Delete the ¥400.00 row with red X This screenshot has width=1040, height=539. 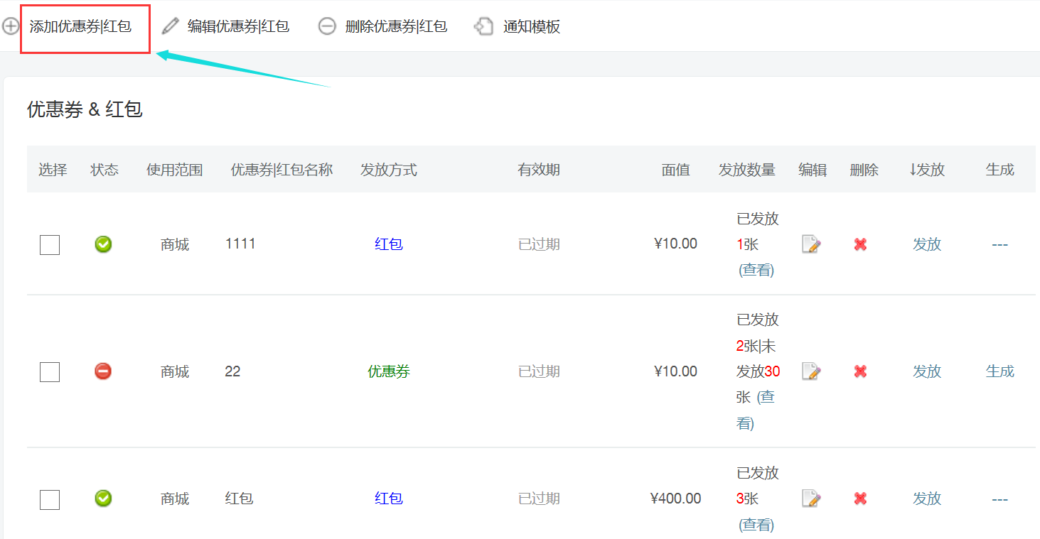coord(860,499)
